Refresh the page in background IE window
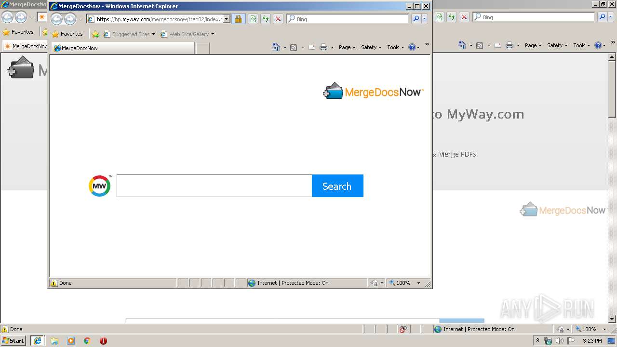 451,17
